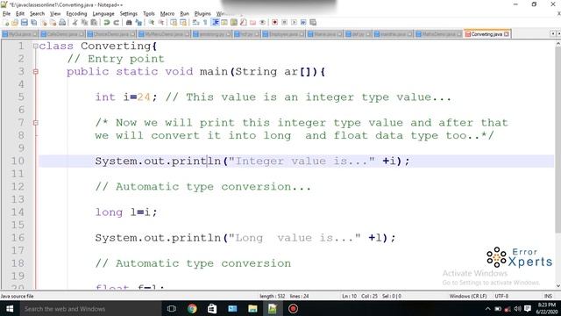561x316 pixels.
Task: Open the File menu
Action: (x=6, y=14)
